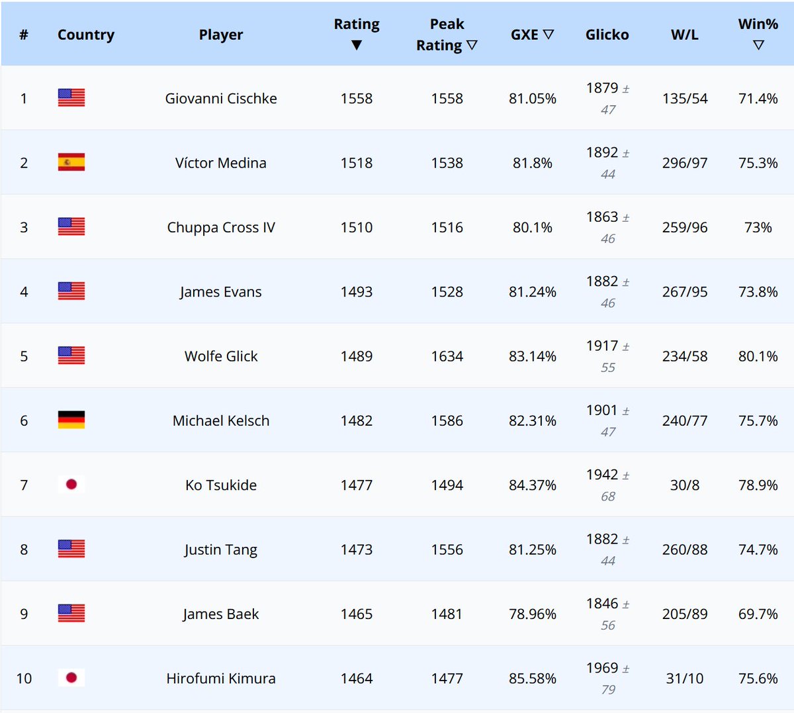
Task: Click W/L record 31/10
Action: (685, 678)
